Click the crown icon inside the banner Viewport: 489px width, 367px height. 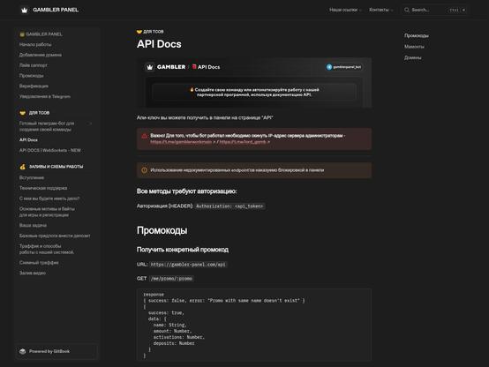tap(150, 67)
